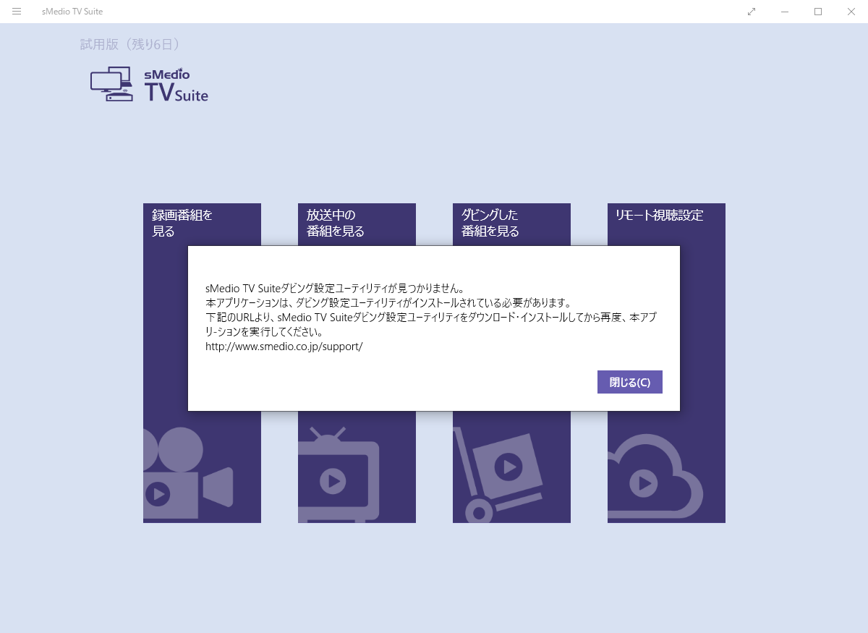Close the sMedio TV Suite window
The image size is (868, 633).
pyautogui.click(x=851, y=12)
